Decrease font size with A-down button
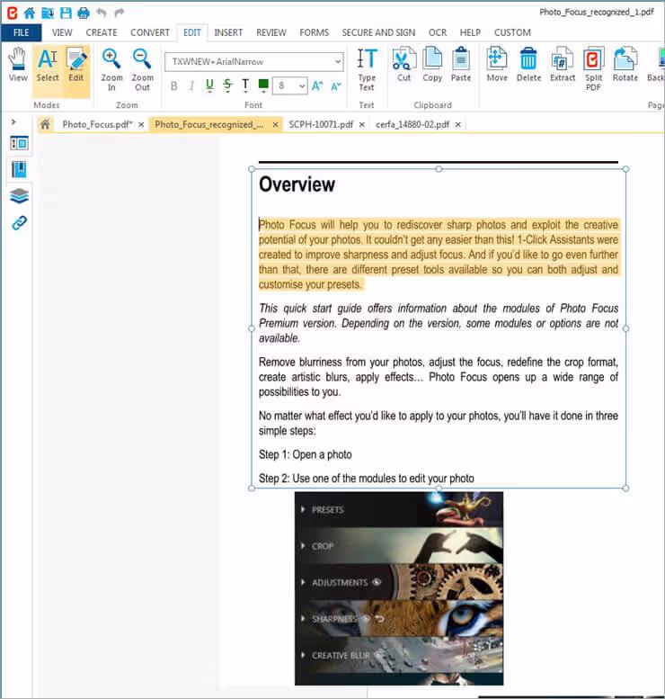Viewport: 665px width, 699px height. click(x=336, y=85)
